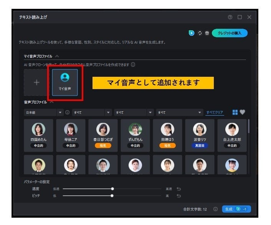Select the 波音リツ voice
Viewport: 271px width, 225px height.
click(x=200, y=136)
